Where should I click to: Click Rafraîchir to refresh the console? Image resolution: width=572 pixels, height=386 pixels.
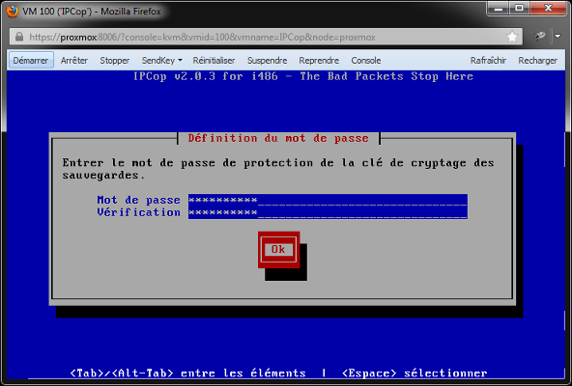tap(488, 60)
